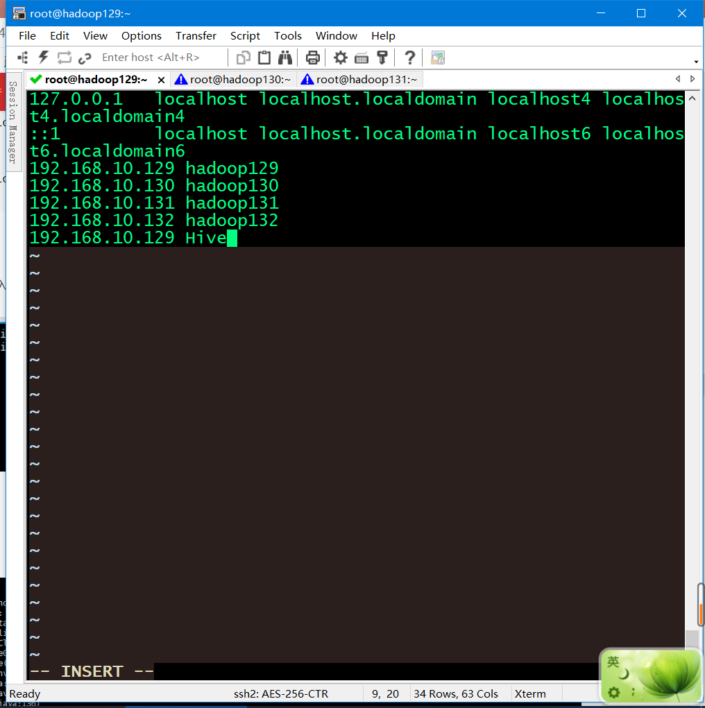Click the warning icon on hadoop130 tab

[x=181, y=80]
